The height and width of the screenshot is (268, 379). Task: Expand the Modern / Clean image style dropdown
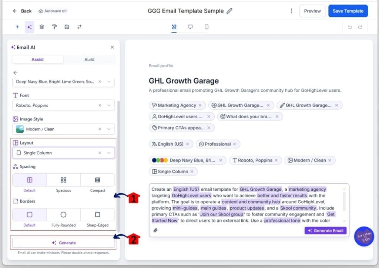(108, 129)
